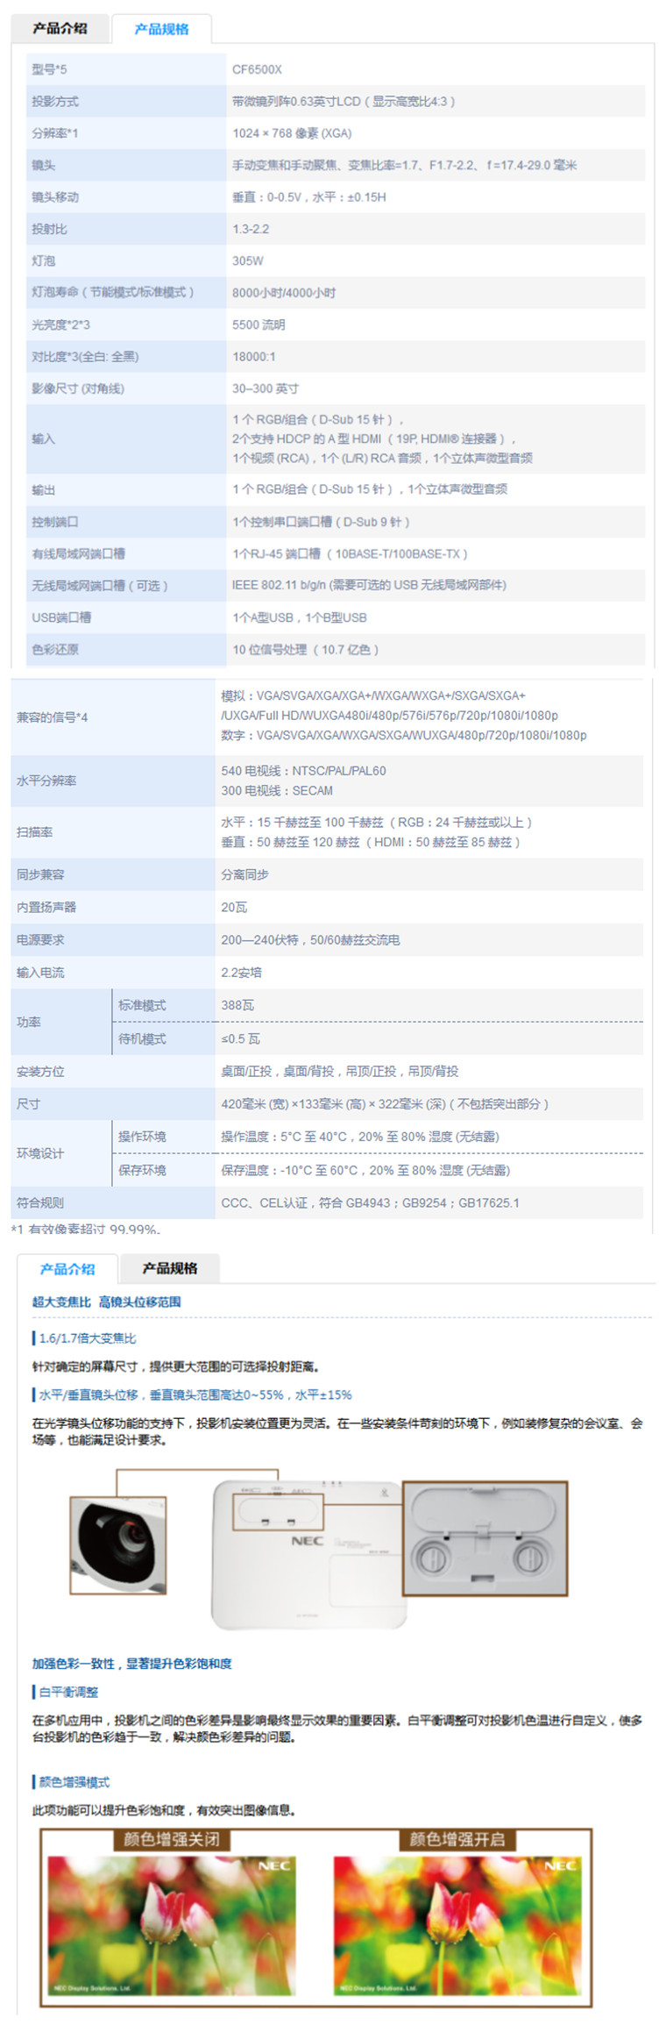Click the 符合规则 row label
This screenshot has height=2025, width=666.
[x=40, y=1202]
